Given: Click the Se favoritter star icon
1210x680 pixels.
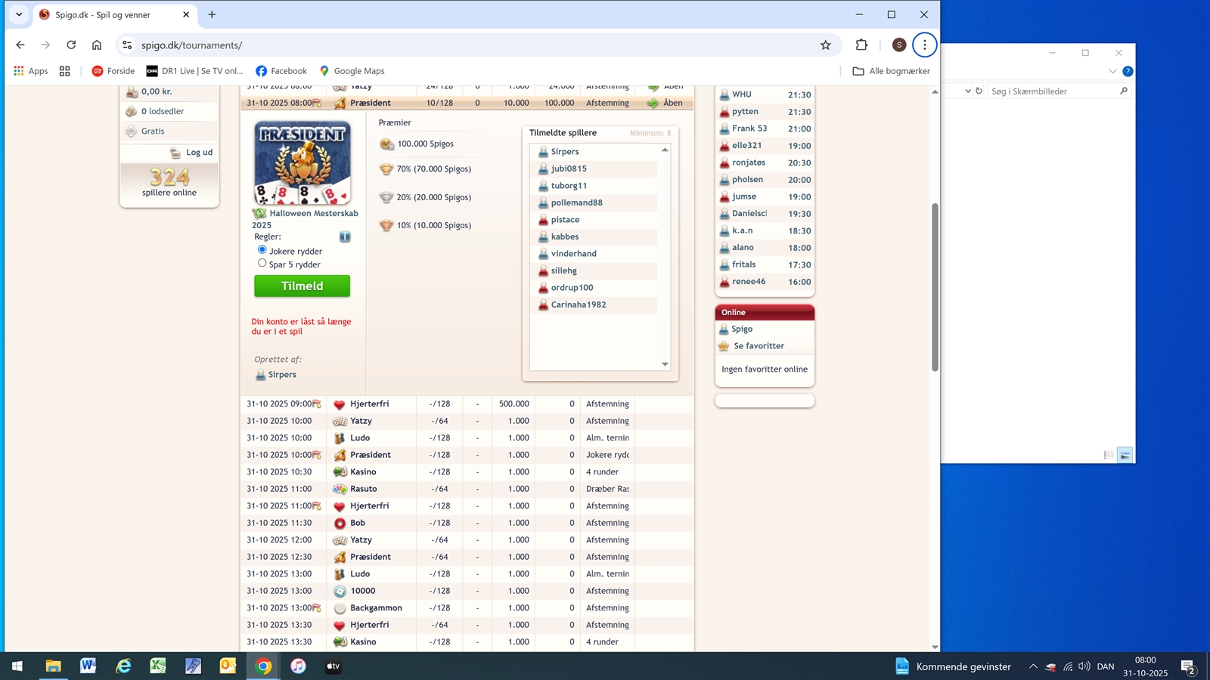Looking at the screenshot, I should pos(724,346).
